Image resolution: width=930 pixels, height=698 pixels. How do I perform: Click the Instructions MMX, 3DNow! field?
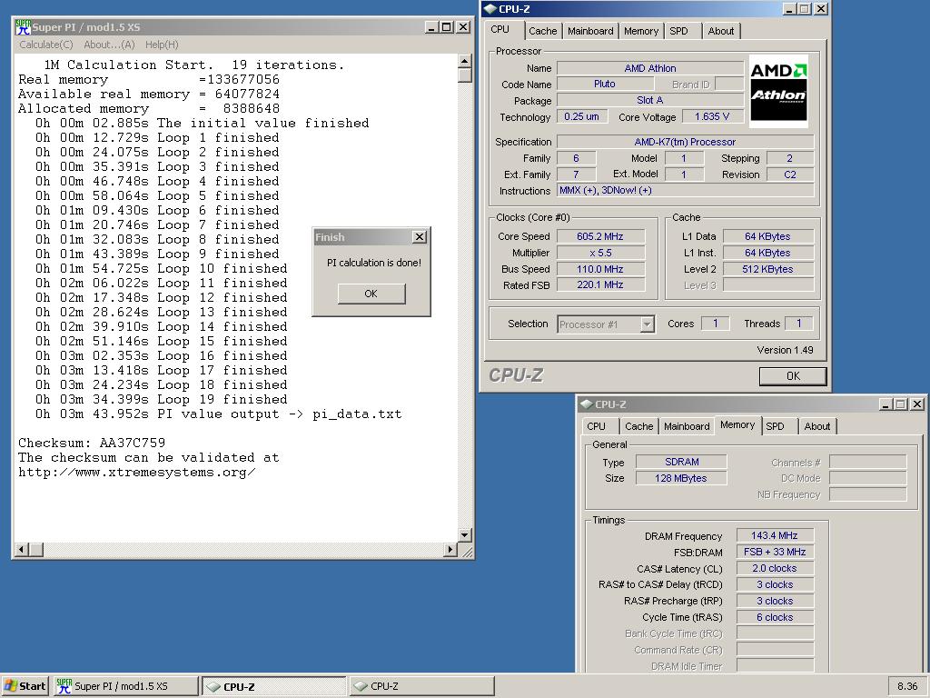[685, 191]
